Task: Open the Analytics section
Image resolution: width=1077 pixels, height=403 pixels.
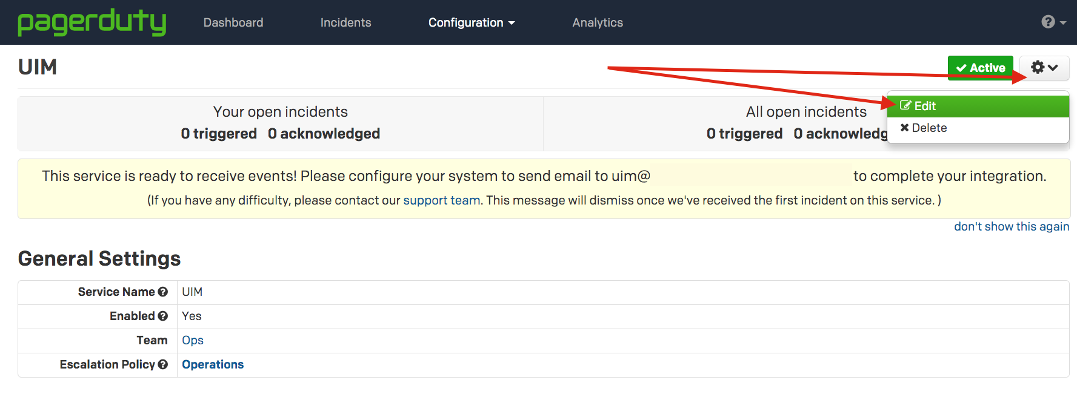Action: 598,22
